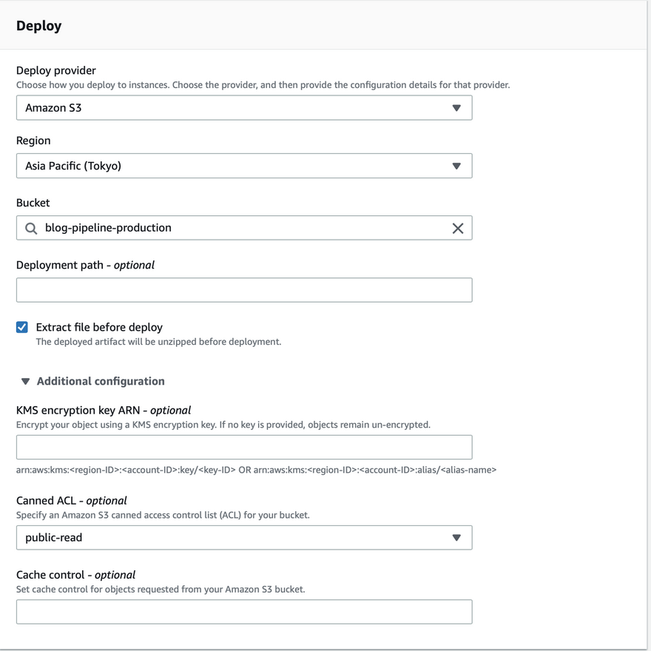Click the Deploy provider label
Image resolution: width=651 pixels, height=651 pixels.
tap(56, 70)
